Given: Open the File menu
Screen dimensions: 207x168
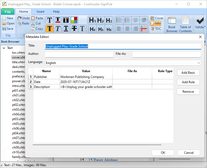Looking at the screenshot, I should pyautogui.click(x=8, y=12).
